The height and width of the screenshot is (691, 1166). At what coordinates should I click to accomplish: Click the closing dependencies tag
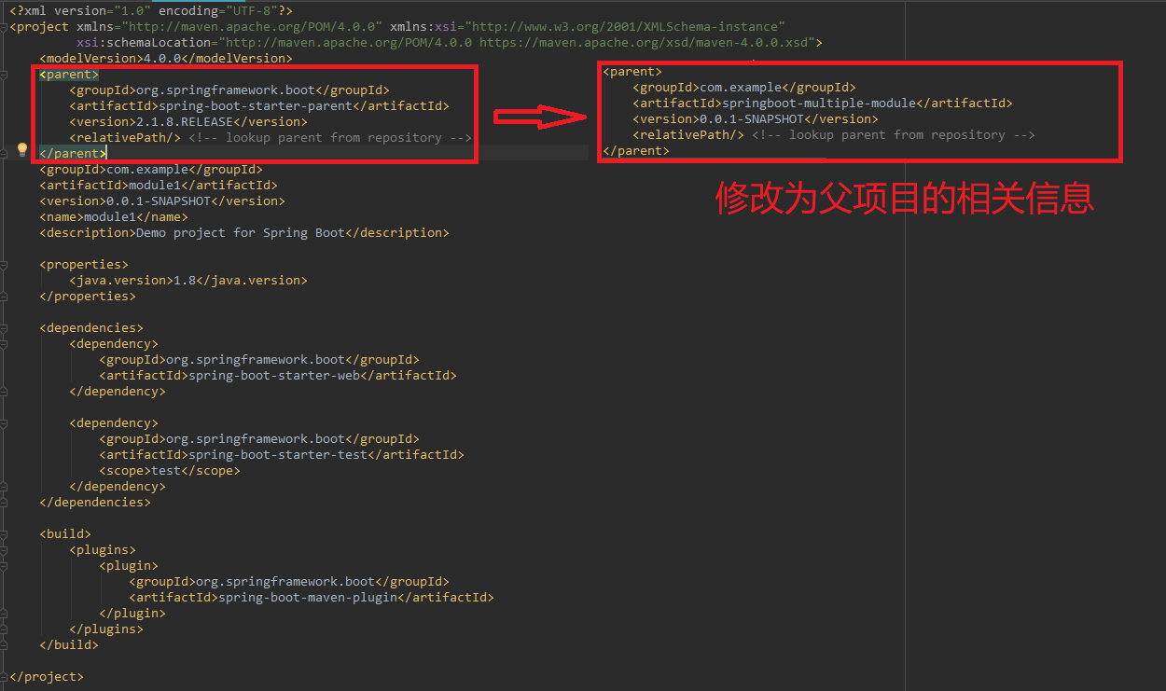[x=95, y=503]
